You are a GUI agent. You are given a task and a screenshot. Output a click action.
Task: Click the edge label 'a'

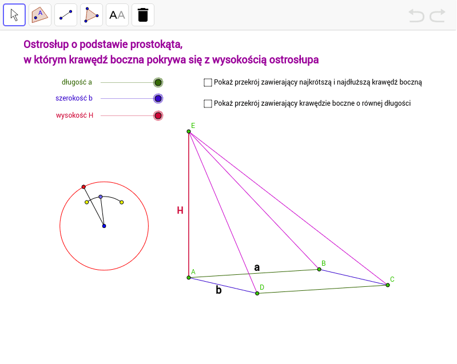(x=257, y=267)
